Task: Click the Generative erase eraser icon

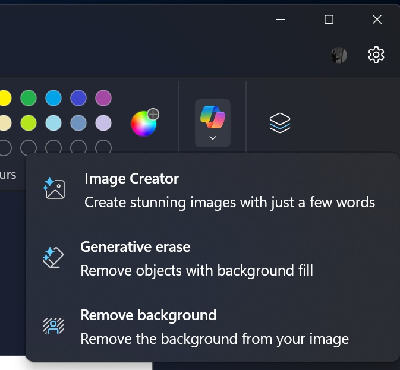Action: tap(53, 257)
